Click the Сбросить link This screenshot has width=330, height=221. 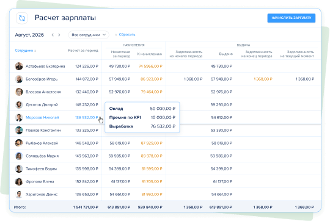(x=127, y=34)
